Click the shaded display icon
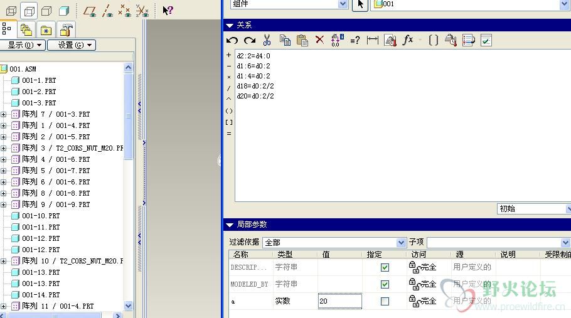Viewport: 571px width, 318px height. click(64, 11)
